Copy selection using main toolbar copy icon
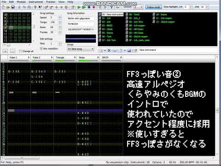 tap(24, 7)
